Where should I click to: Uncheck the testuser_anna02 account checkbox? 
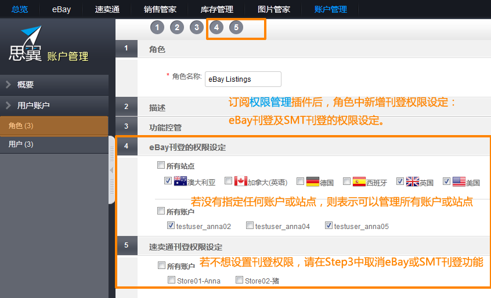pyautogui.click(x=171, y=225)
